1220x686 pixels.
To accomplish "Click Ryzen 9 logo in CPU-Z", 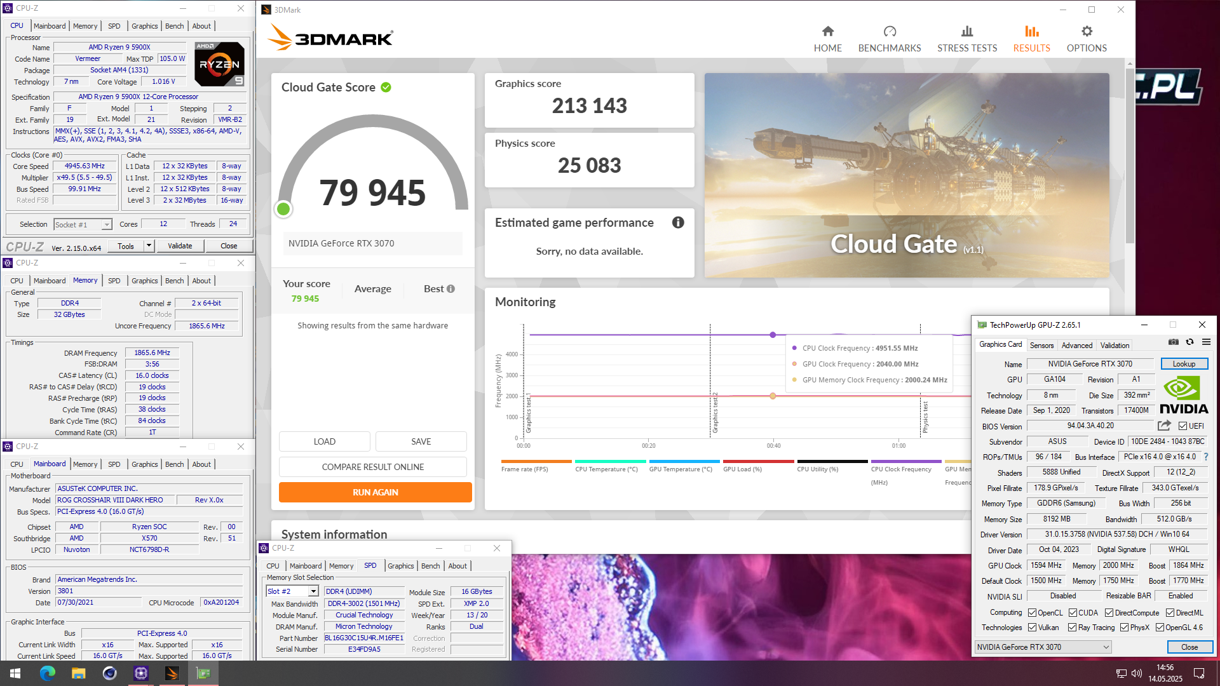I will click(x=219, y=64).
